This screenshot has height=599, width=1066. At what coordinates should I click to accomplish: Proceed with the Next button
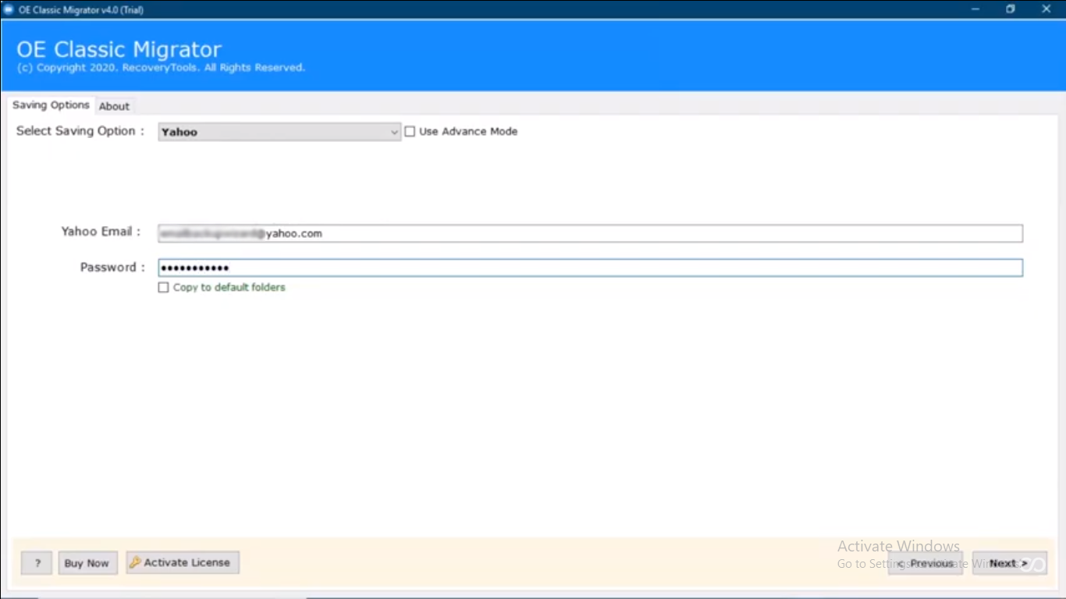click(x=1009, y=563)
